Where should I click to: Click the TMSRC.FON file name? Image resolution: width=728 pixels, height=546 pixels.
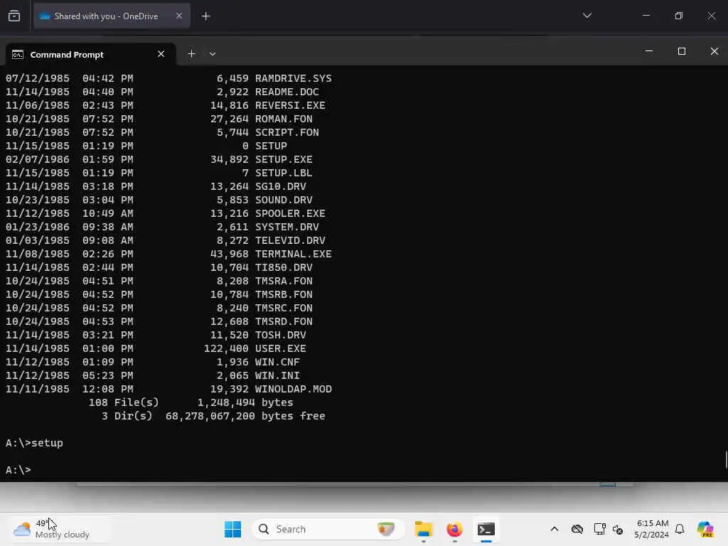(x=284, y=308)
